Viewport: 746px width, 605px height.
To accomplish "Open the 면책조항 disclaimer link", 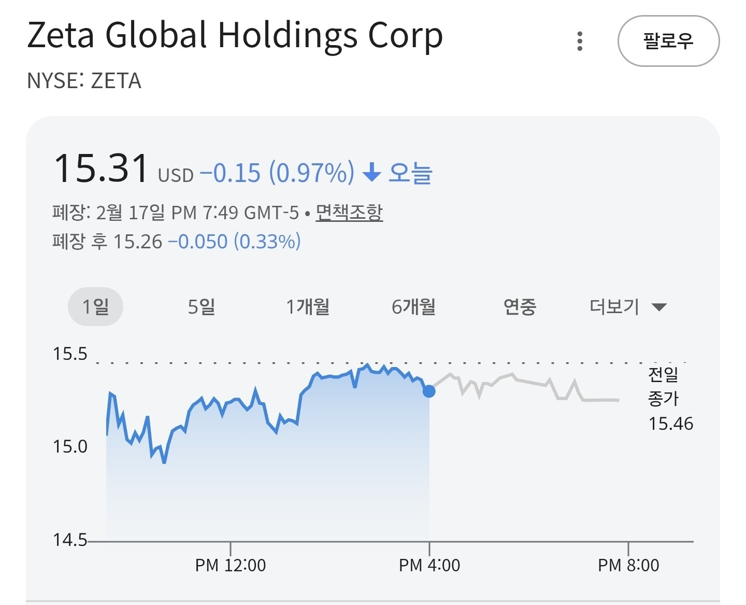I will pyautogui.click(x=349, y=213).
